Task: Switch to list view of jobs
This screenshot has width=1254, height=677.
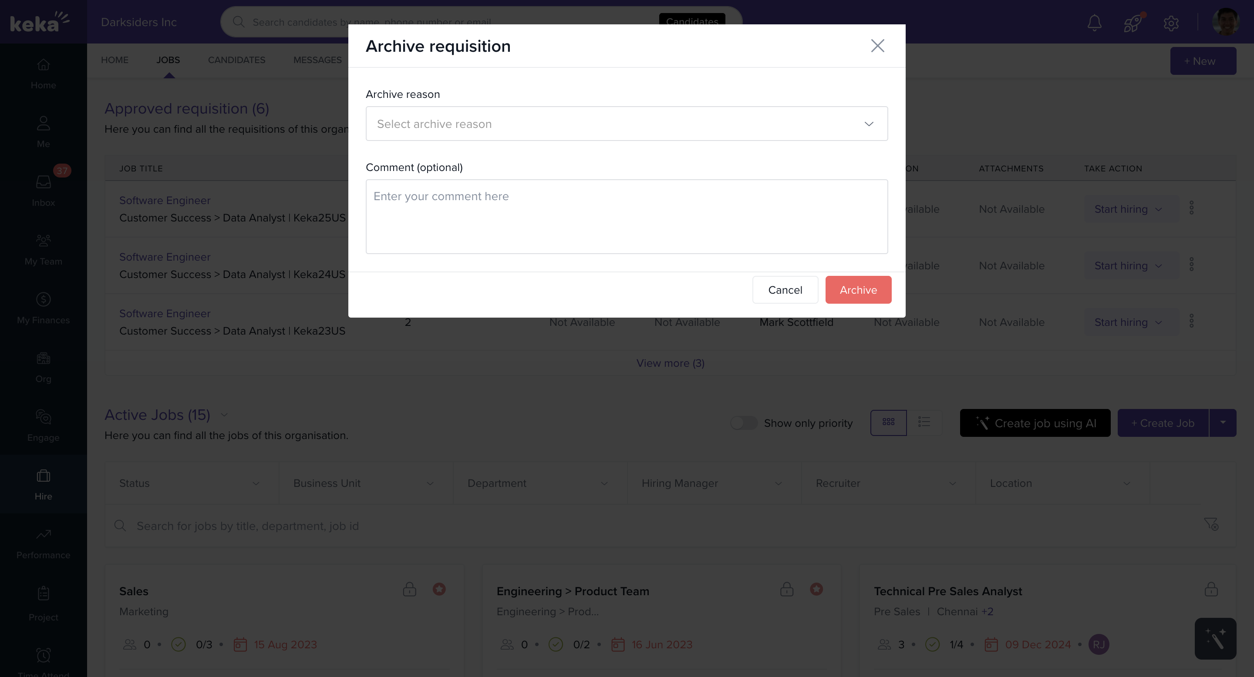Action: point(924,422)
